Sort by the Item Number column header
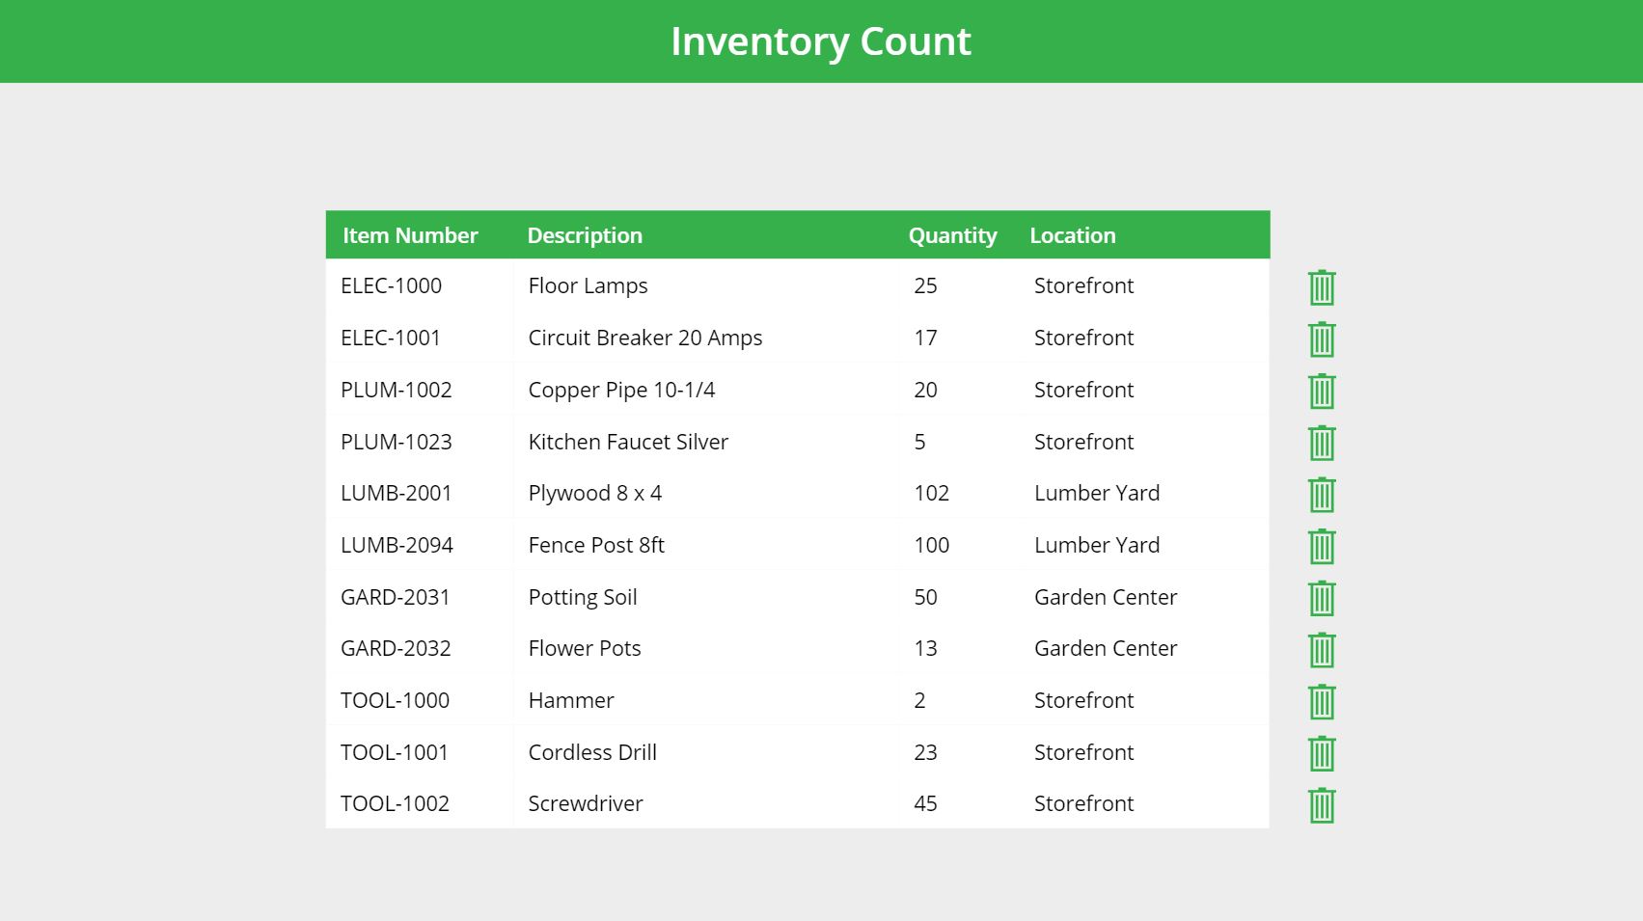 [x=410, y=235]
